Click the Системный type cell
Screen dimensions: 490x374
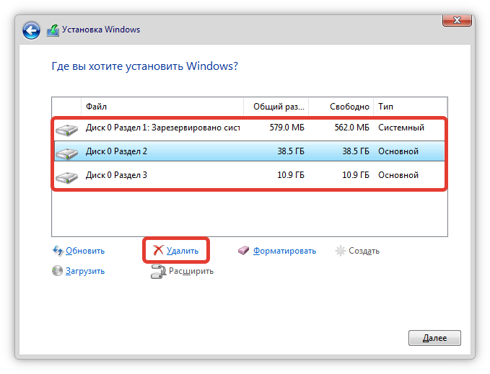pos(401,128)
